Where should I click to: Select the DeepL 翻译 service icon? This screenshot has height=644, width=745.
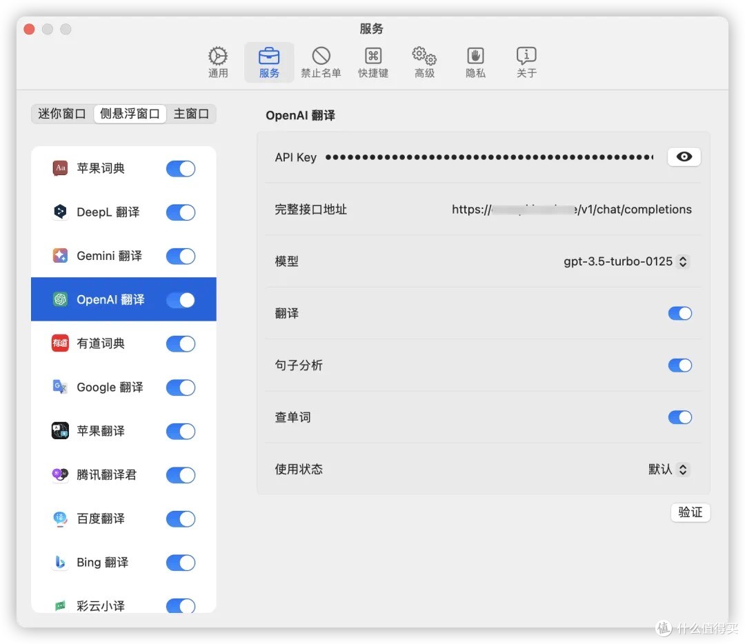coord(61,212)
